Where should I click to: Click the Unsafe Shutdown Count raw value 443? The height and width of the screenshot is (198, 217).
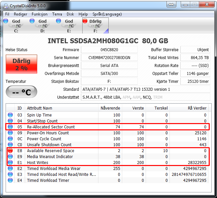pos(203,145)
